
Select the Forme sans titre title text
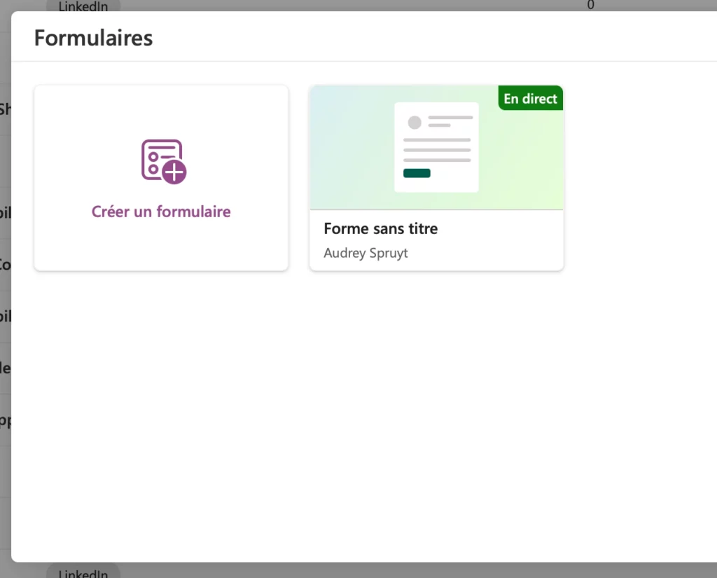[x=380, y=228]
